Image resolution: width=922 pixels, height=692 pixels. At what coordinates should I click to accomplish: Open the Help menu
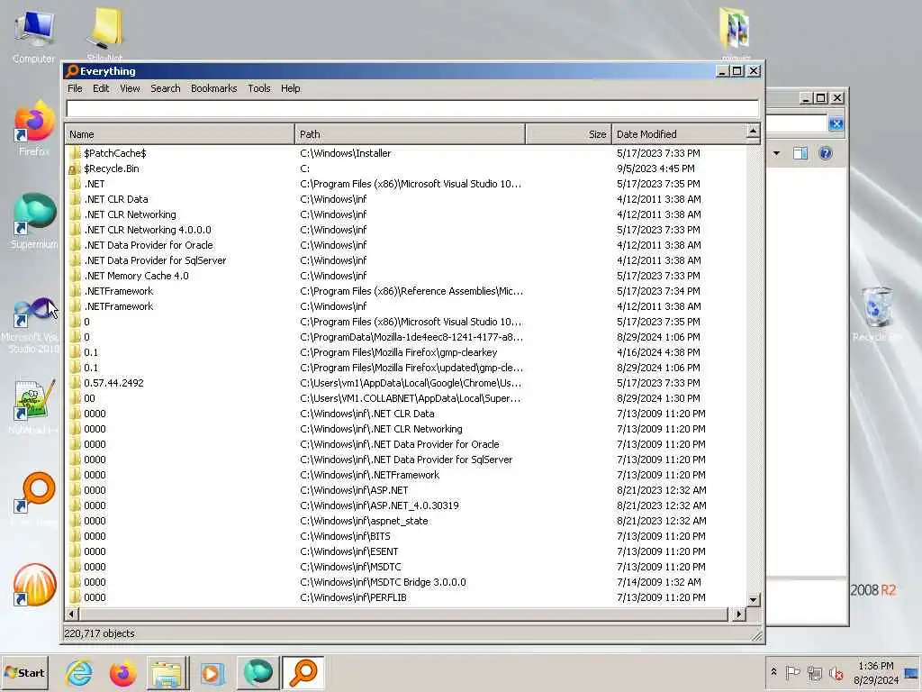[x=291, y=88]
